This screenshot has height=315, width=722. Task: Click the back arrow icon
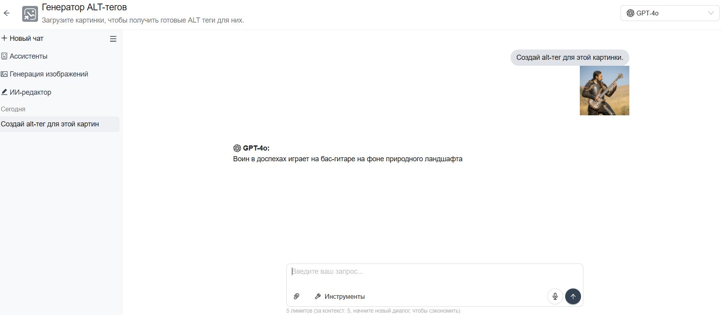click(x=7, y=13)
